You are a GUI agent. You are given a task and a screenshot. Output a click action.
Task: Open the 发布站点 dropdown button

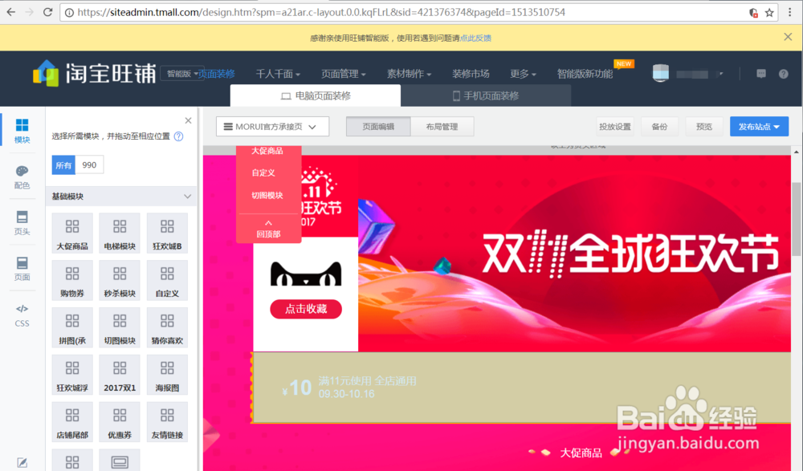(x=759, y=127)
